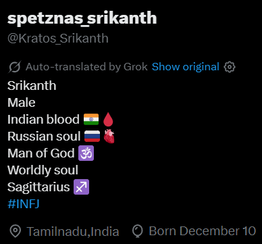Image resolution: width=262 pixels, height=244 pixels.
Task: Click the birthday balloon icon
Action: click(138, 231)
